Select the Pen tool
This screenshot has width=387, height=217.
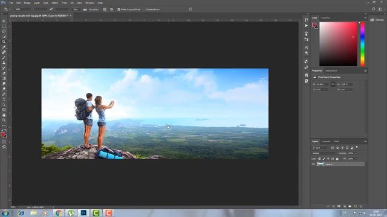pyautogui.click(x=4, y=94)
